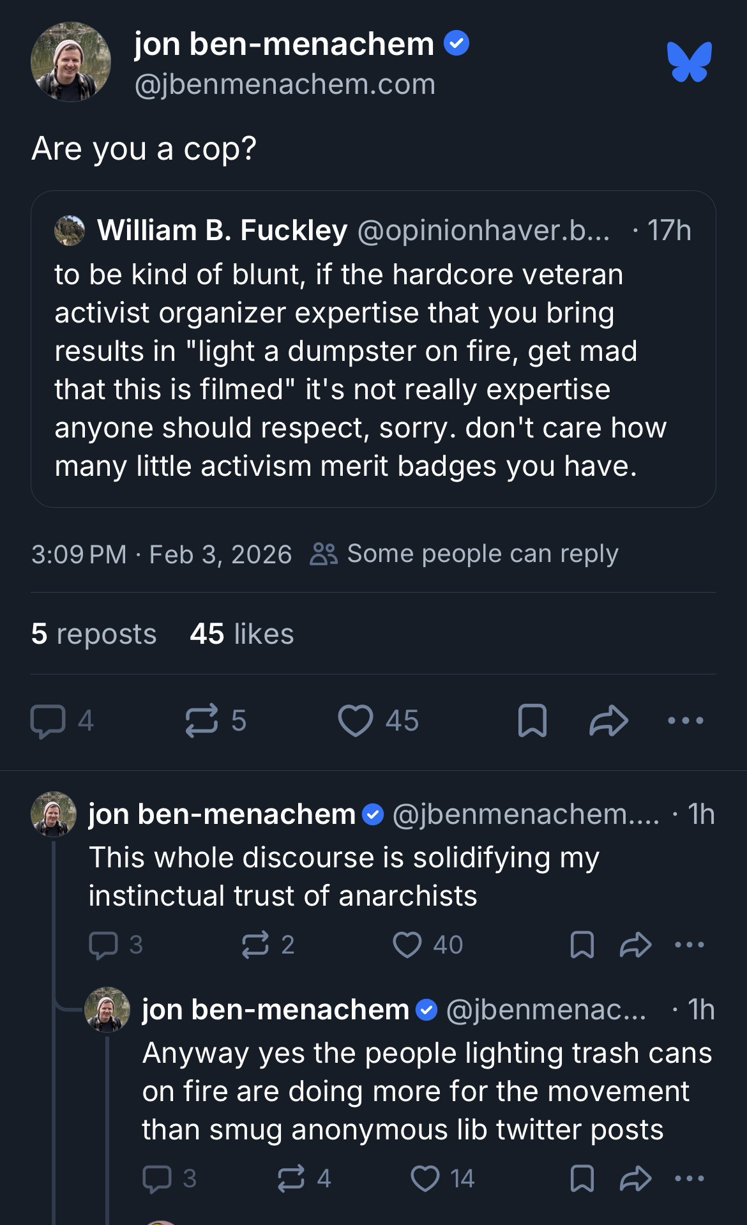The image size is (747, 1225).
Task: Like the 'instinctual trust of anarchists' reply
Action: coord(407,945)
